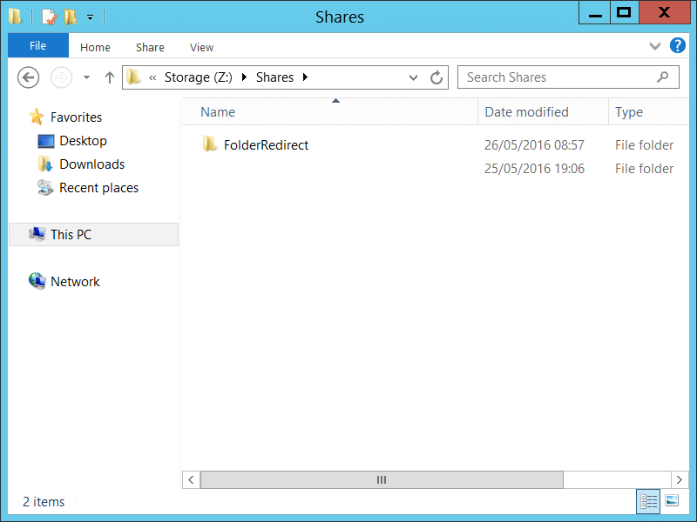The image size is (697, 522).
Task: Open Help via the question mark icon
Action: coord(677,45)
